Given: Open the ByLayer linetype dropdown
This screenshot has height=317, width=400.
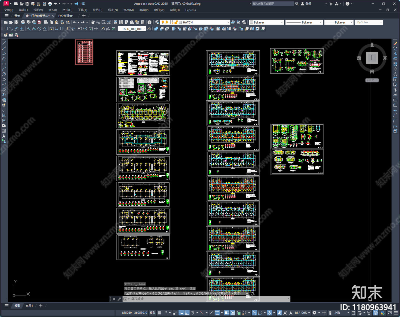Looking at the screenshot, I should click(x=320, y=22).
